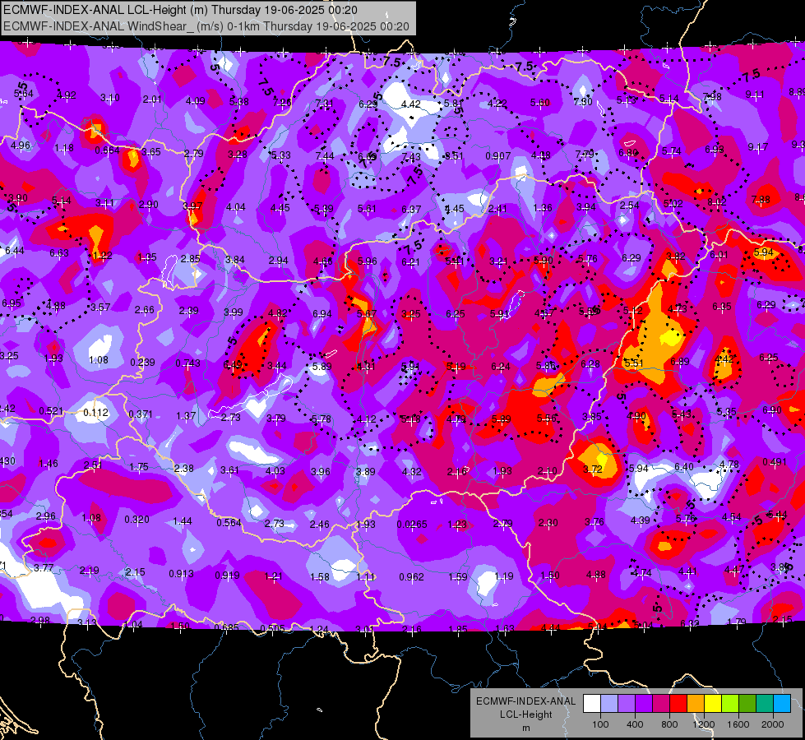Click the wind shear value '4.03'
This screenshot has width=805, height=740.
tap(275, 470)
